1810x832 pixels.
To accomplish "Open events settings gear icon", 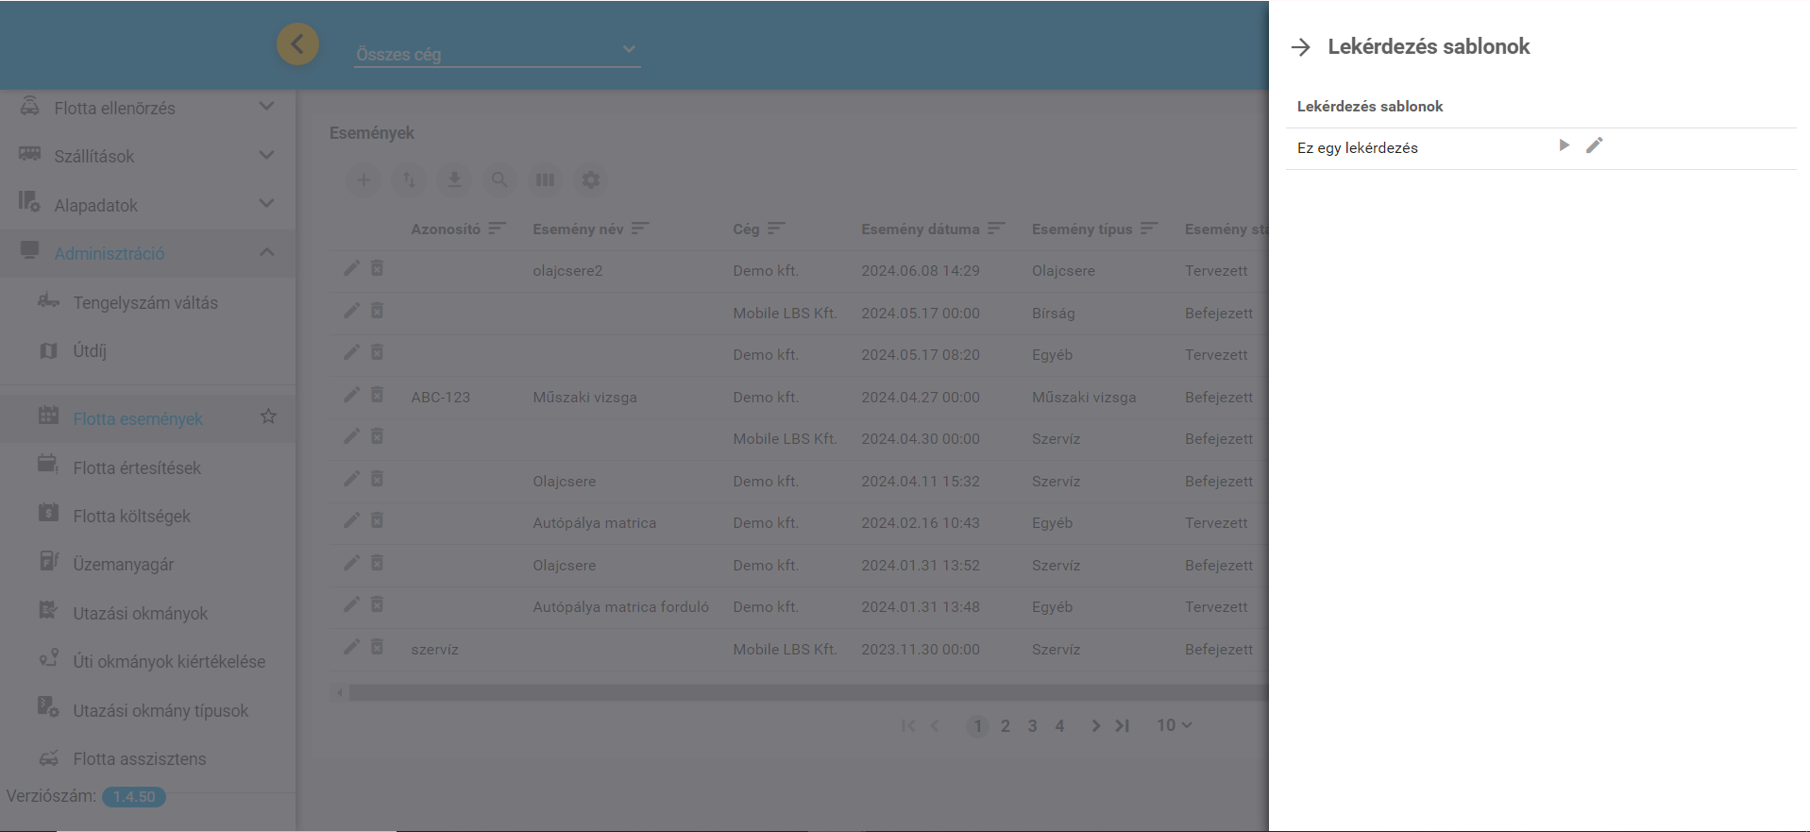I will pyautogui.click(x=591, y=179).
